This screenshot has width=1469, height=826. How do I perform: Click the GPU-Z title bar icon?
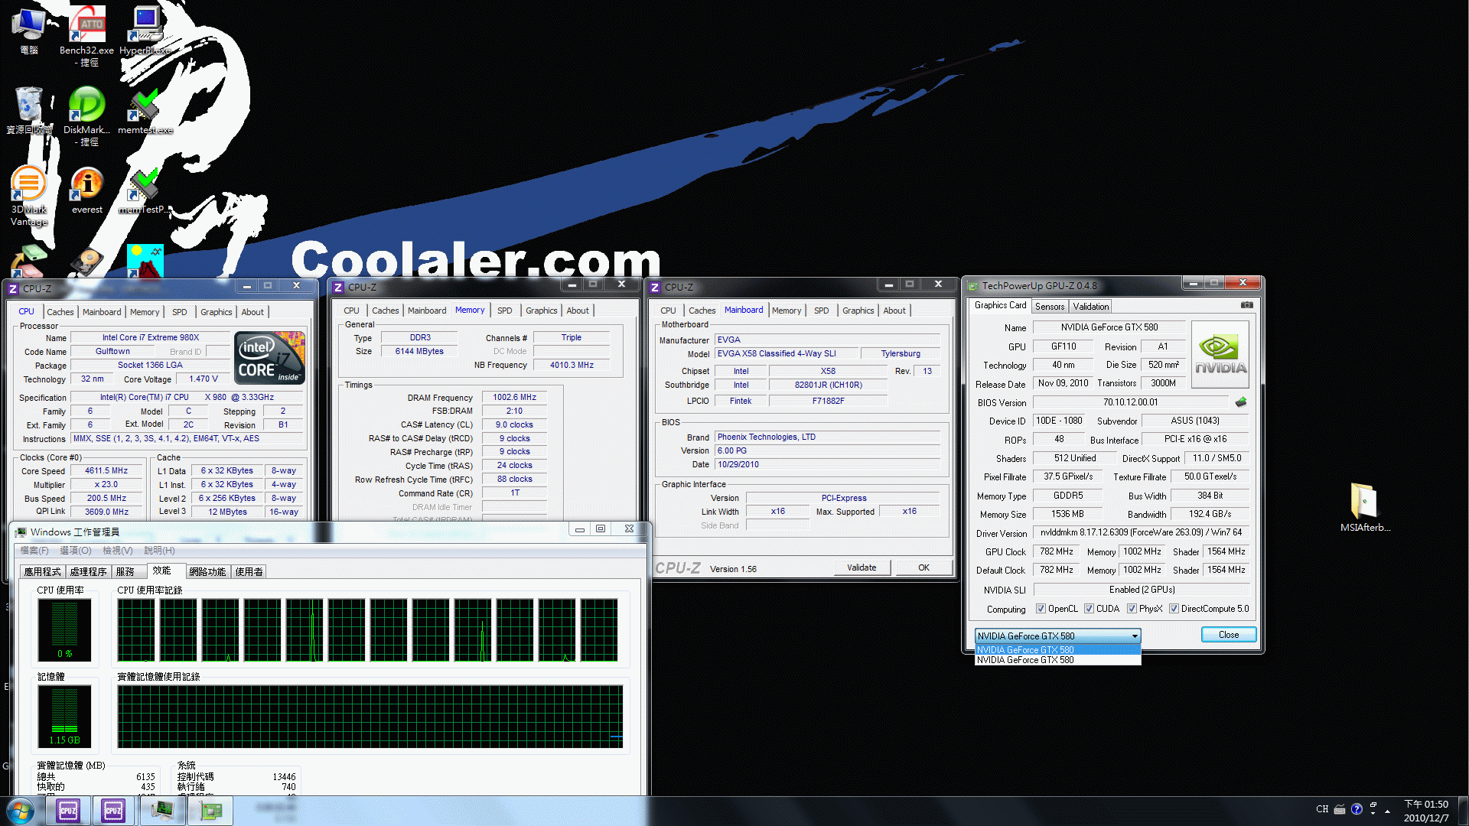tap(972, 286)
